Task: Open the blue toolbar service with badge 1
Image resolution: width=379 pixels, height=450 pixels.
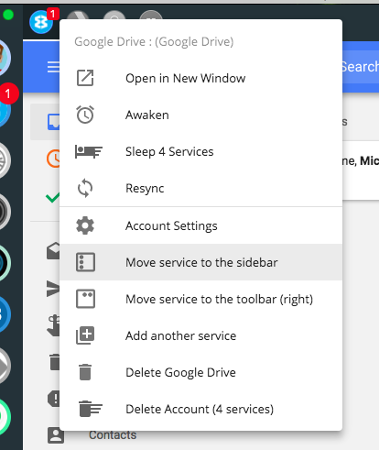Action: (x=41, y=22)
